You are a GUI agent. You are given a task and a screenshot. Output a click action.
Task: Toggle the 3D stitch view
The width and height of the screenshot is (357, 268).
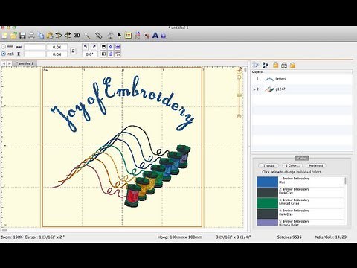click(x=77, y=36)
